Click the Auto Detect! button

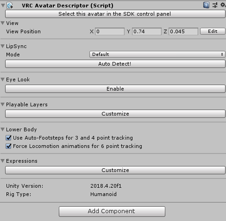pos(115,64)
